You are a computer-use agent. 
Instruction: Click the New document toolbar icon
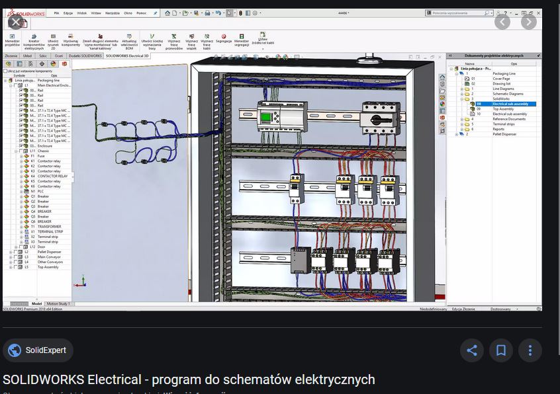tap(175, 13)
